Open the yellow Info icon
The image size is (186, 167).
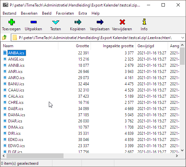(x=144, y=22)
